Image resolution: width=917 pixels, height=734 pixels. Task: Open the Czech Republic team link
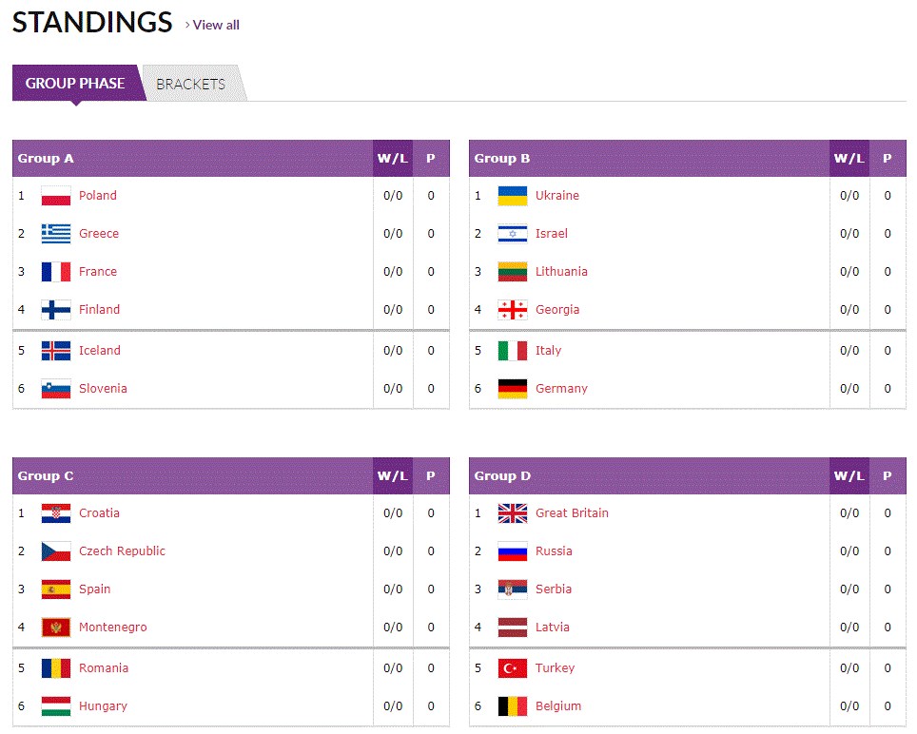tap(122, 551)
